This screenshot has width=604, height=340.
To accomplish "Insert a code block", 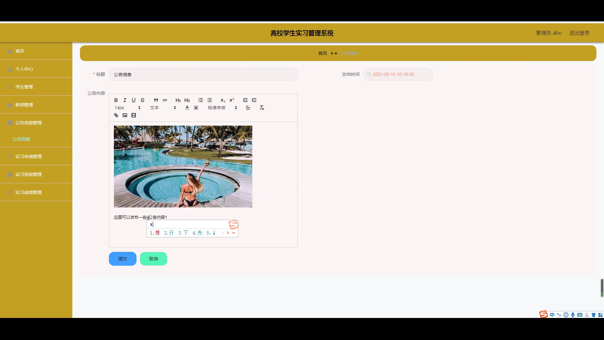I will click(165, 100).
